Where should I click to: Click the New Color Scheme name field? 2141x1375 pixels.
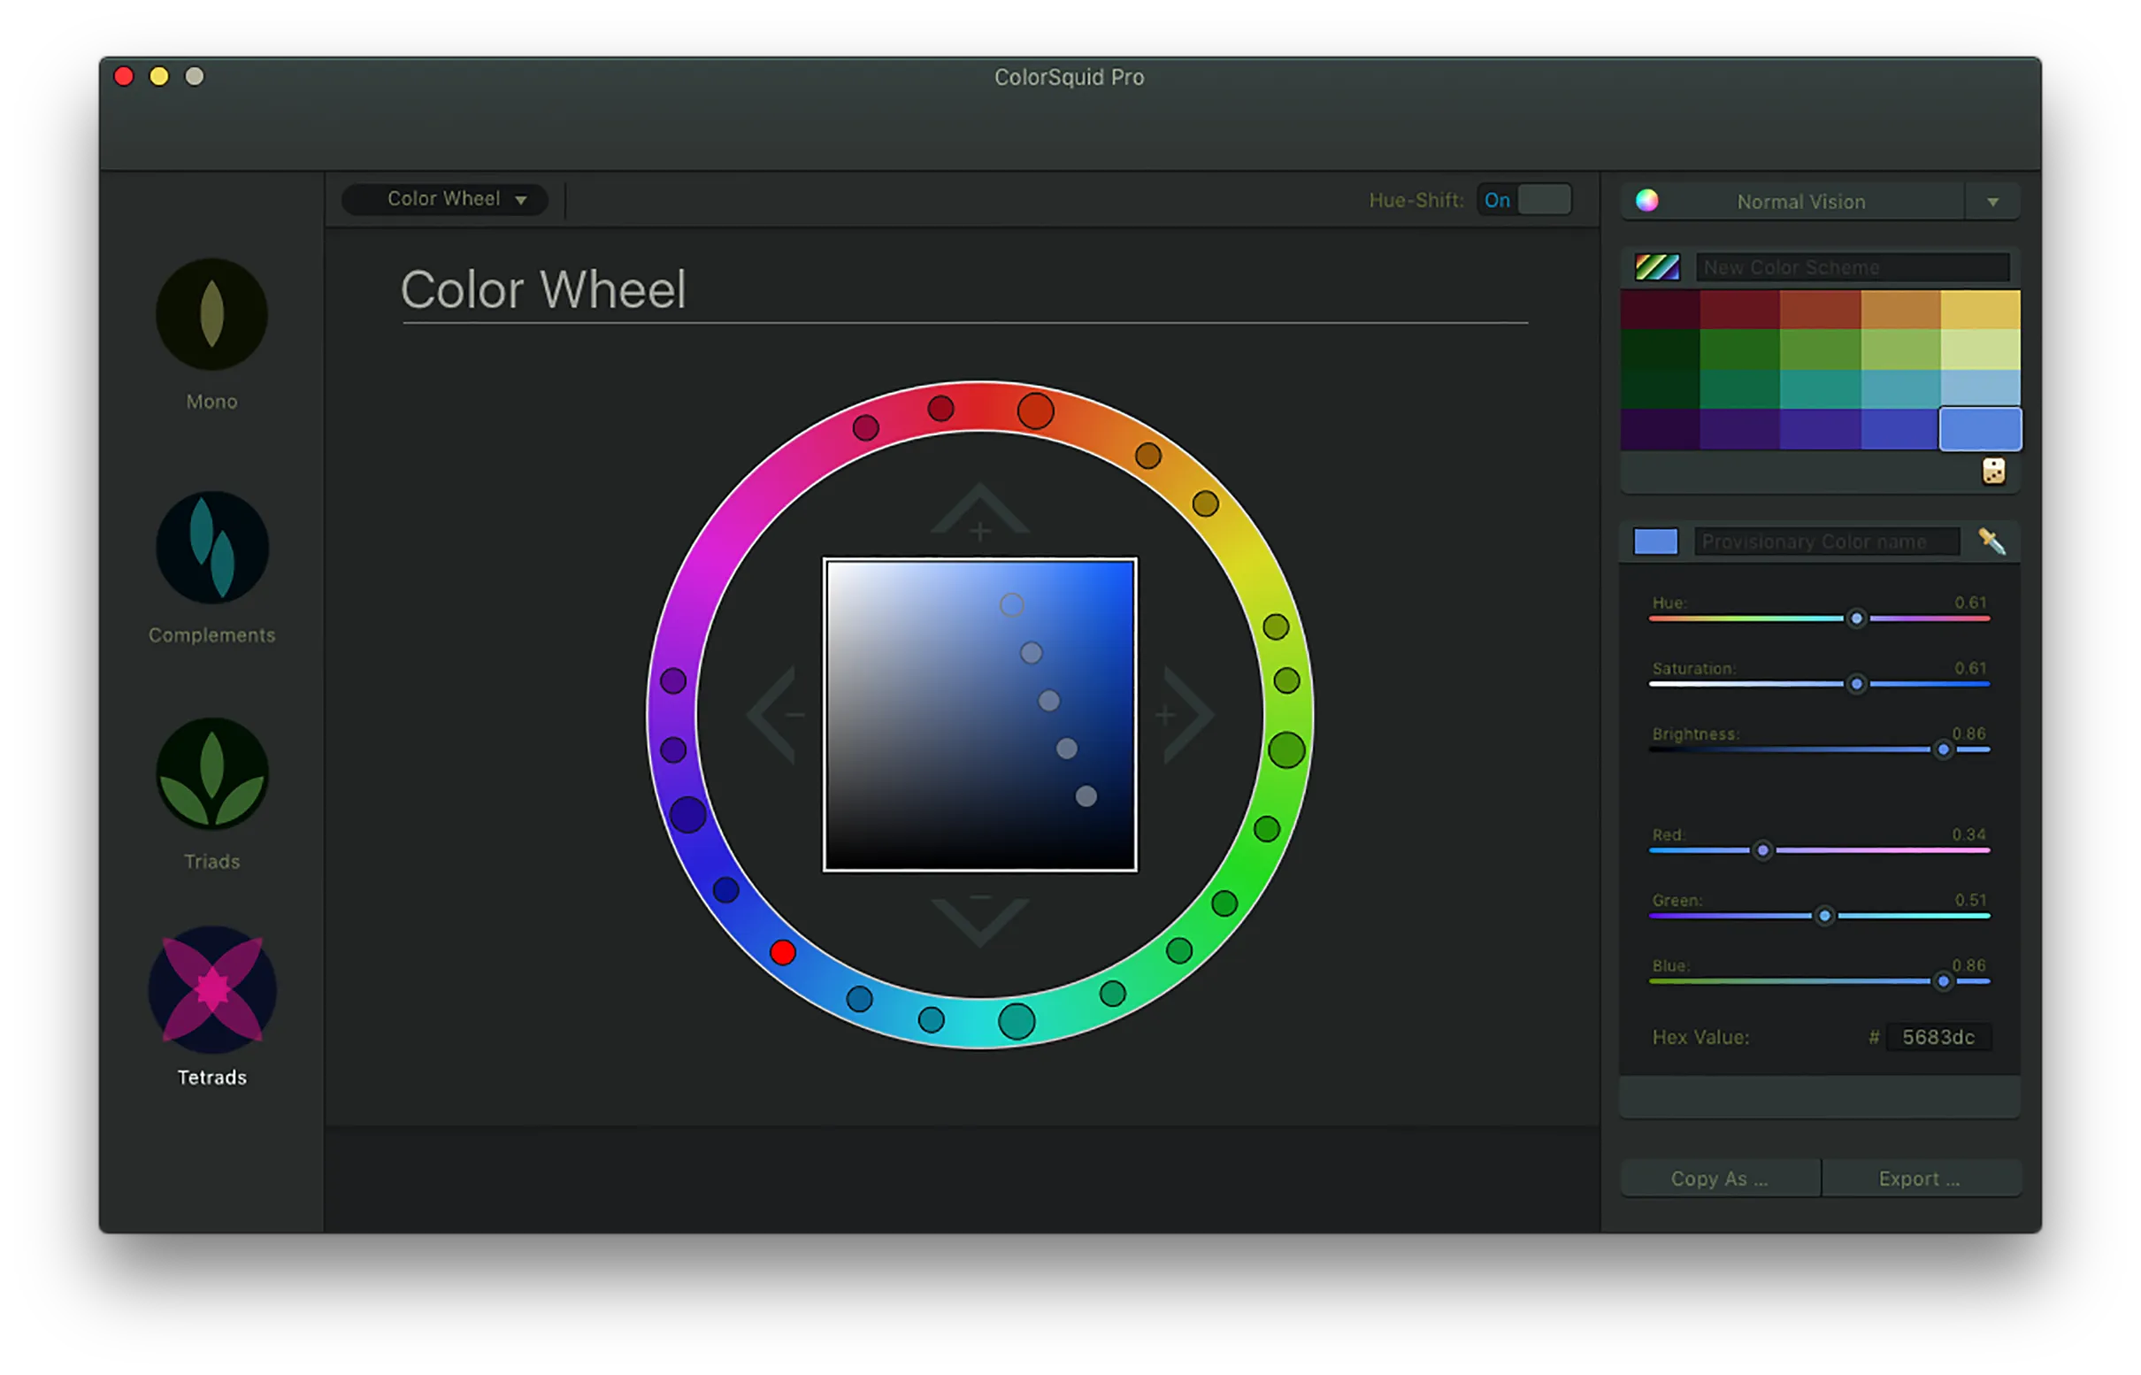[1852, 267]
